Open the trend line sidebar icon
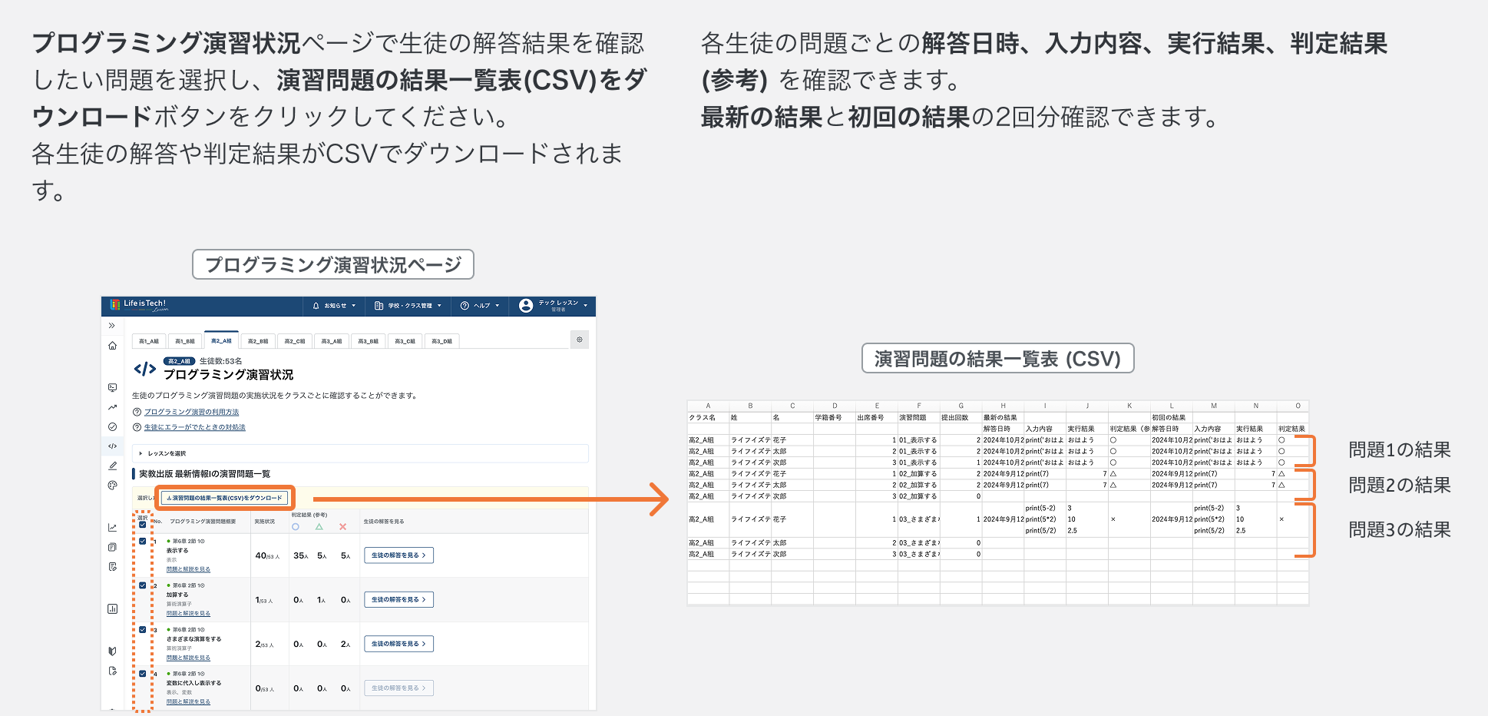1488x716 pixels. (112, 407)
